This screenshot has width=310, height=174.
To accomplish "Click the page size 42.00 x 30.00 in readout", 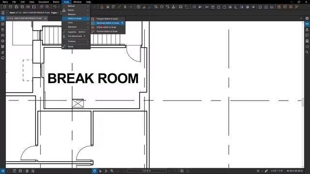I will click(294, 171).
